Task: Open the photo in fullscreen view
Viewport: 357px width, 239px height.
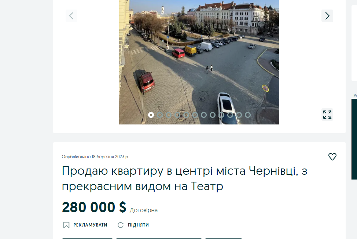Action: point(327,115)
